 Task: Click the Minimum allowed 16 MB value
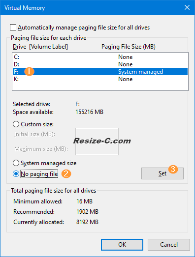point(84,201)
